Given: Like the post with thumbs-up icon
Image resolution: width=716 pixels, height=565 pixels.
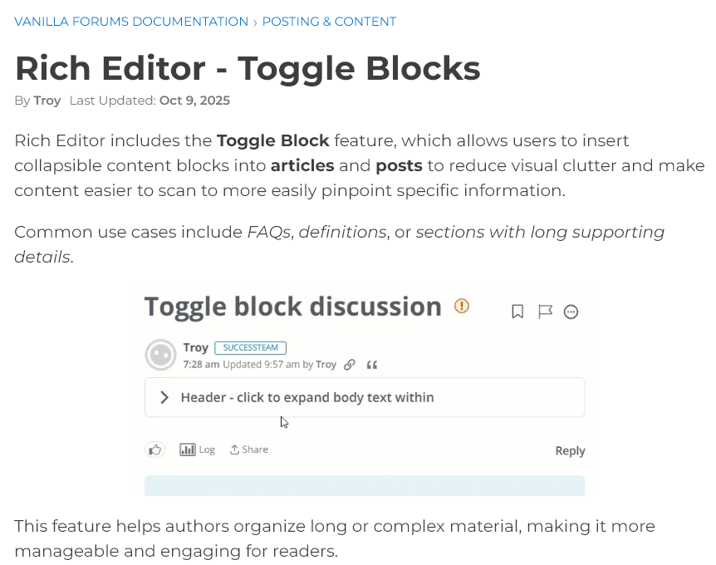Looking at the screenshot, I should tap(154, 450).
